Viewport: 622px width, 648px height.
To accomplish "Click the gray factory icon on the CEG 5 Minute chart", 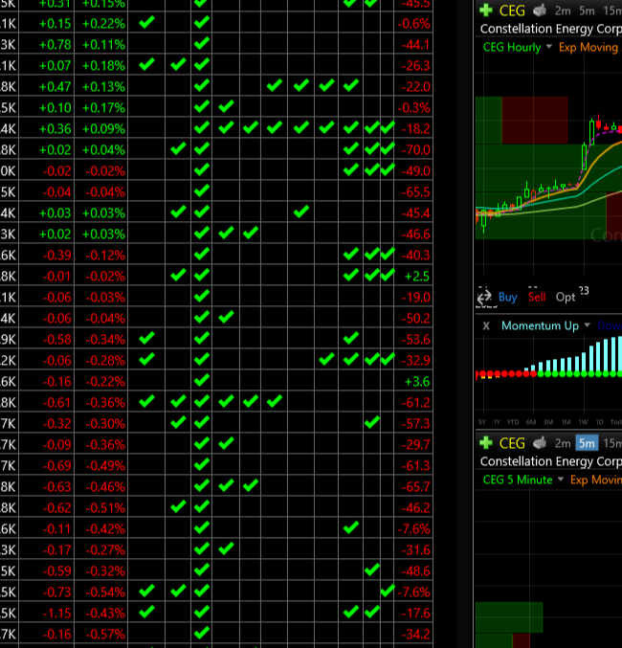I will [540, 443].
